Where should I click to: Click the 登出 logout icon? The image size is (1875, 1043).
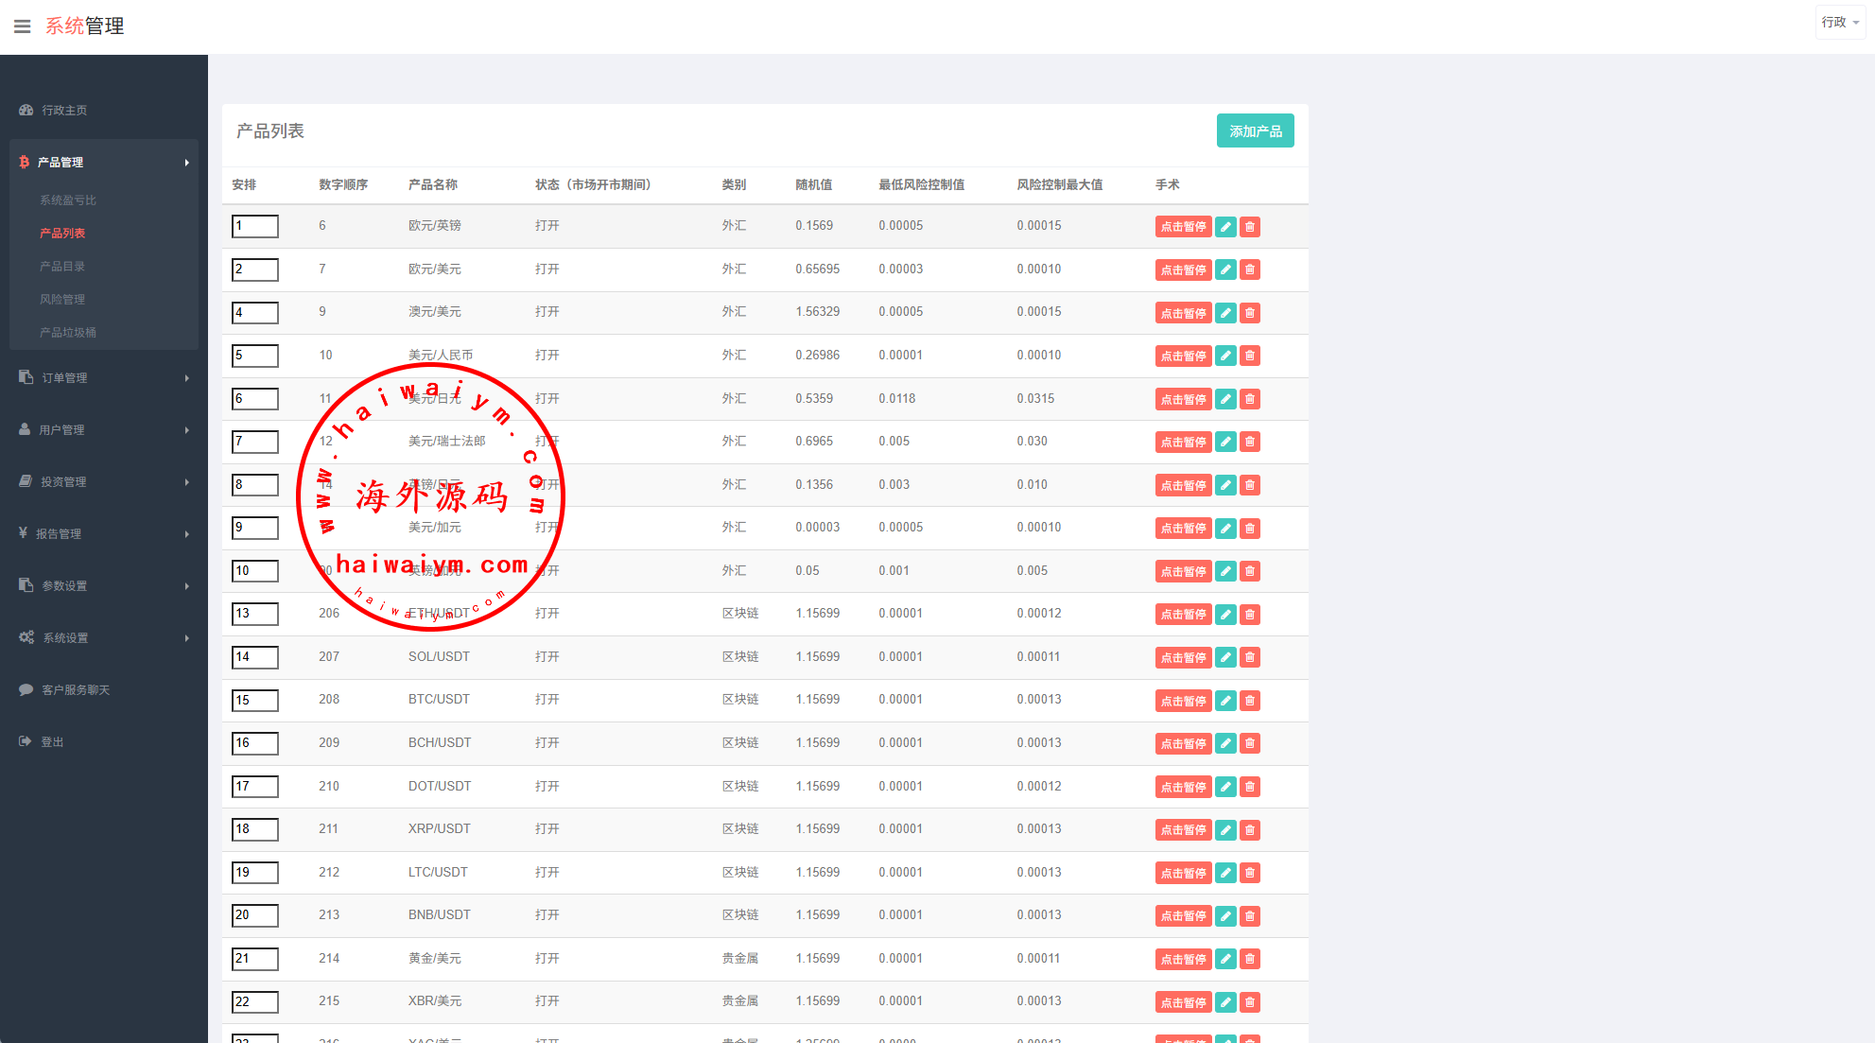tap(26, 742)
